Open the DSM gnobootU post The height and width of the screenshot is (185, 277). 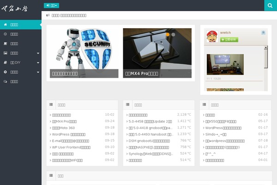click(x=149, y=141)
